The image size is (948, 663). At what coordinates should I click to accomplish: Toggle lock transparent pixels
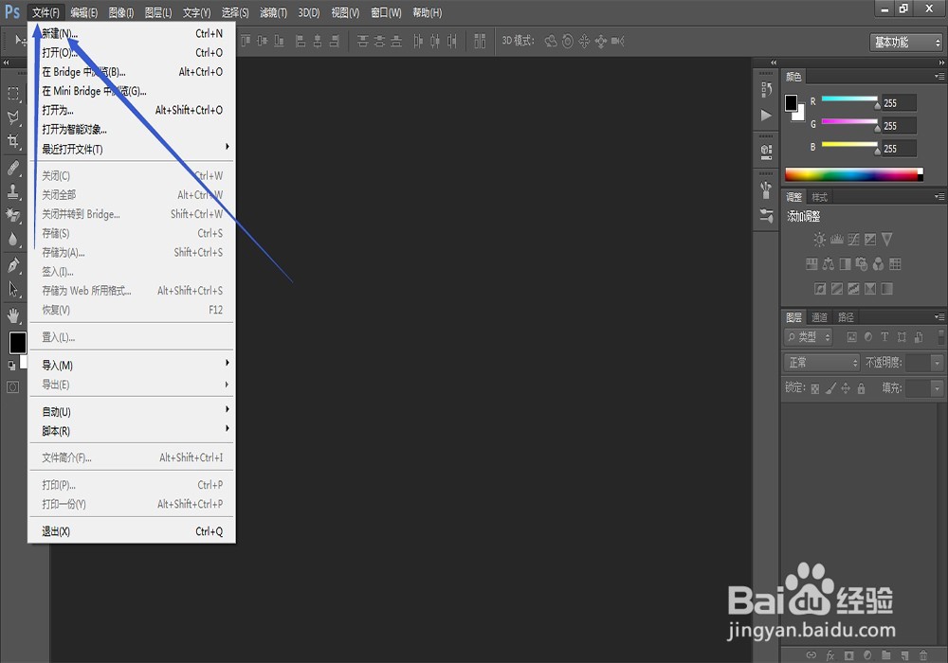[x=815, y=388]
